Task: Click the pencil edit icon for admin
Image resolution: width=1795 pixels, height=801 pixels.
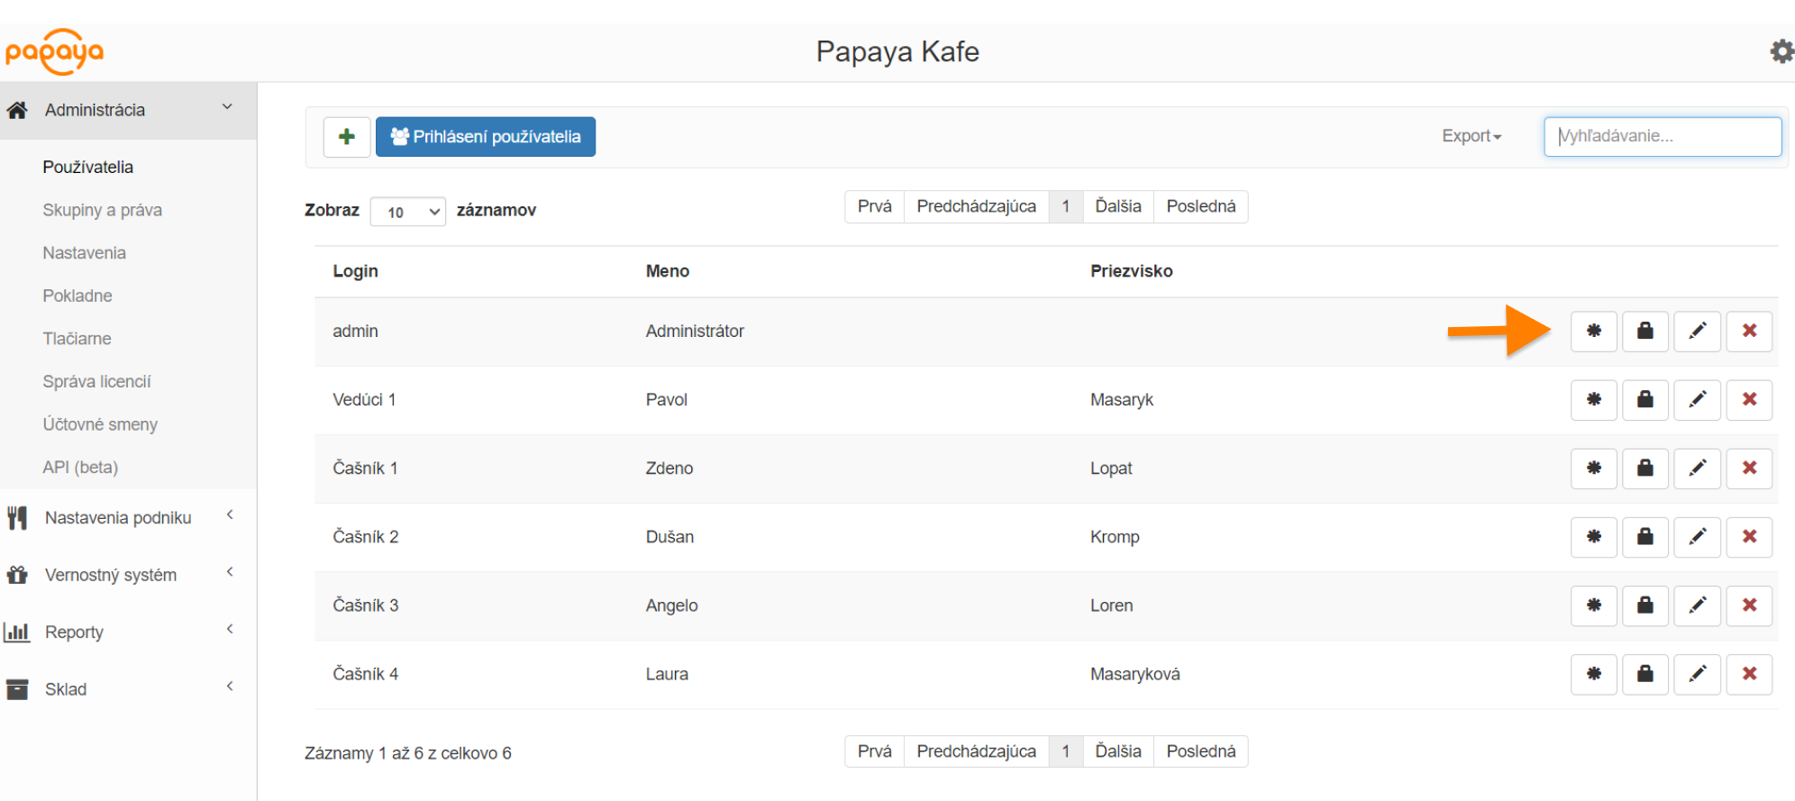Action: coord(1697,332)
